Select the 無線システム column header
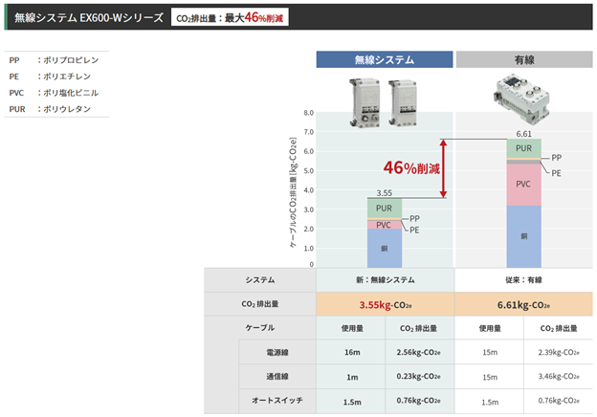597x417 pixels. pyautogui.click(x=385, y=59)
